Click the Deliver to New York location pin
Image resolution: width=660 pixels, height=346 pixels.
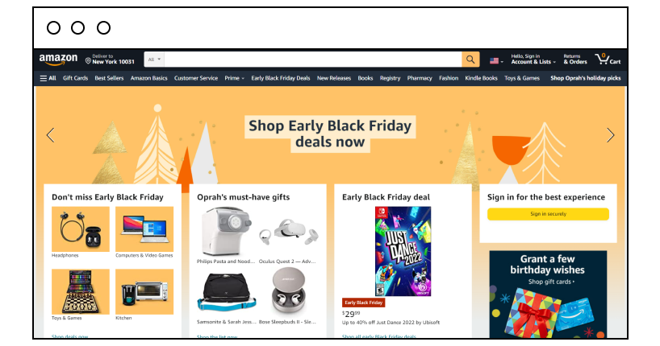click(x=88, y=61)
